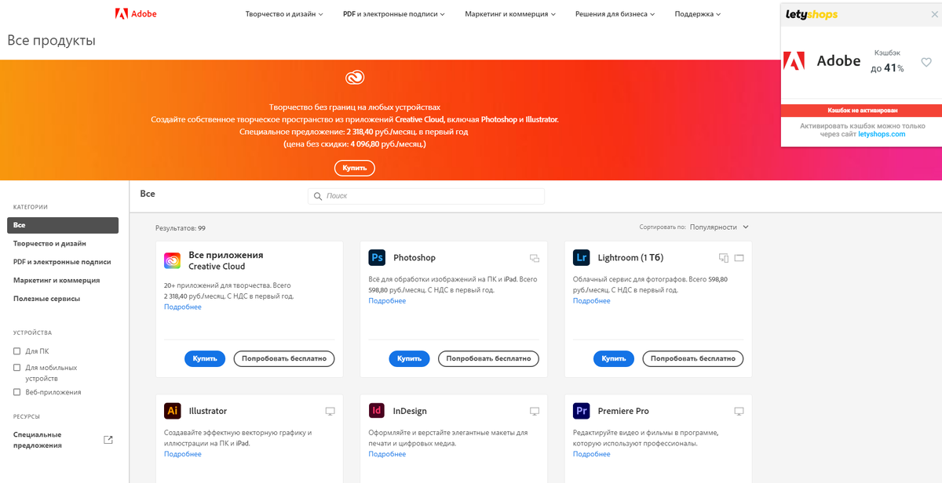Image resolution: width=942 pixels, height=483 pixels.
Task: Select the Творчество и дизайн sidebar category
Action: (x=49, y=243)
